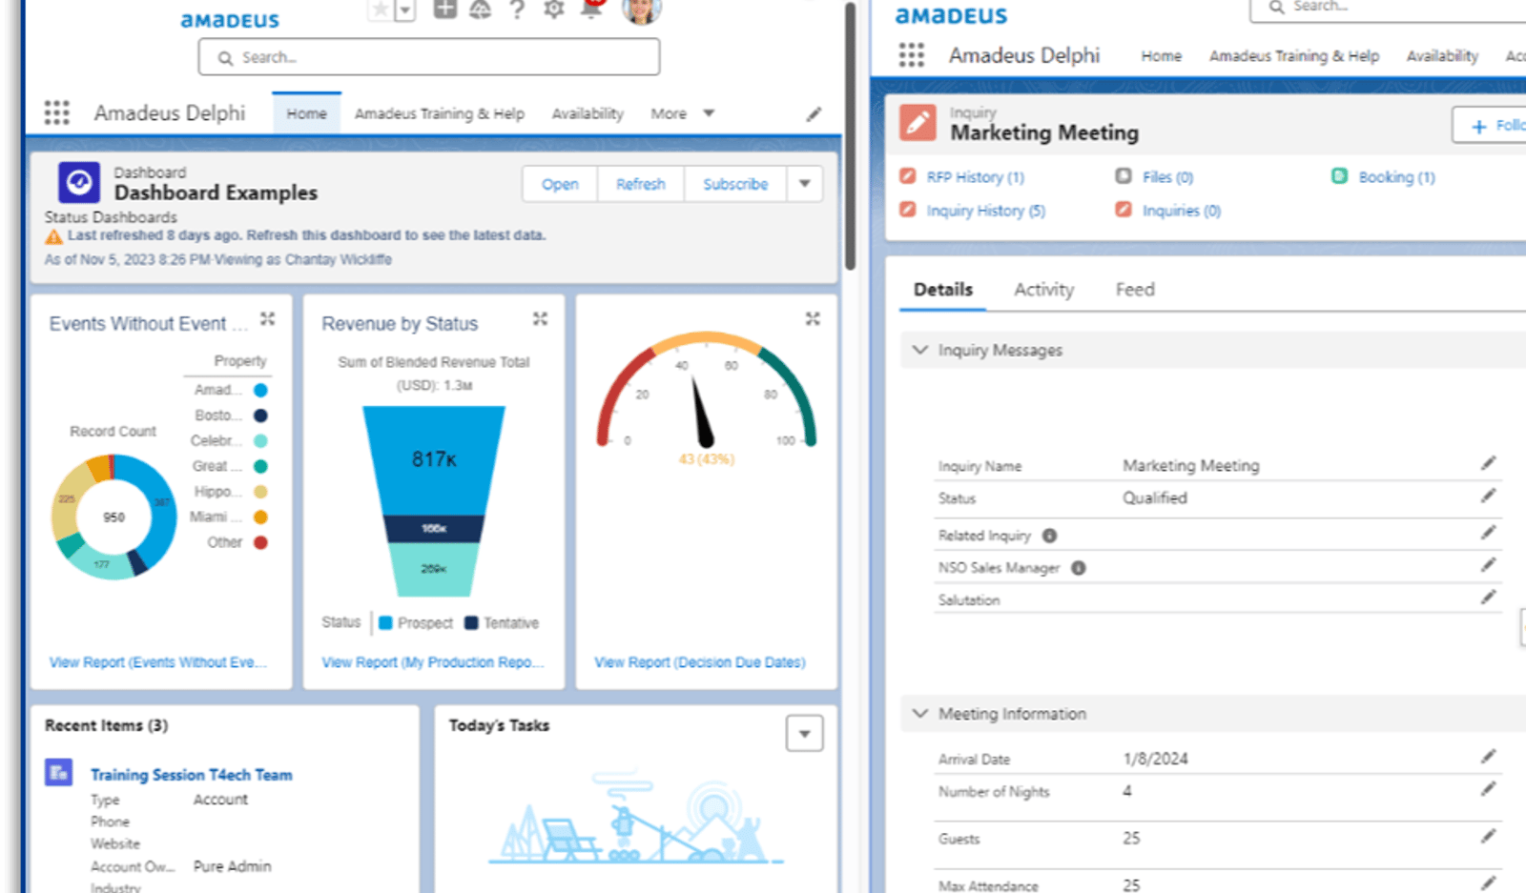1526x893 pixels.
Task: Click the Prospect legend color swatch
Action: click(385, 623)
